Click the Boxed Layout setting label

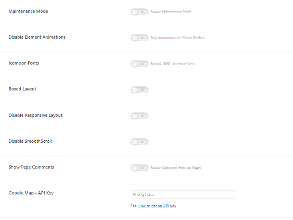[22, 89]
